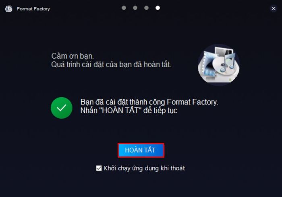The width and height of the screenshot is (282, 197).
Task: Click 'Quá trình cài đặt của bạn đã hoàn tất' text
Action: [111, 65]
